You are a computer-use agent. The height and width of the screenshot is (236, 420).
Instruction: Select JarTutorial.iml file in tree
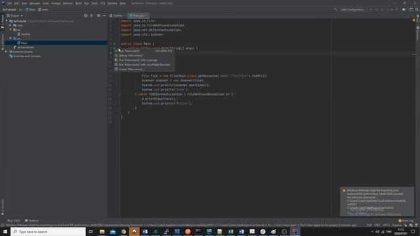(24, 47)
